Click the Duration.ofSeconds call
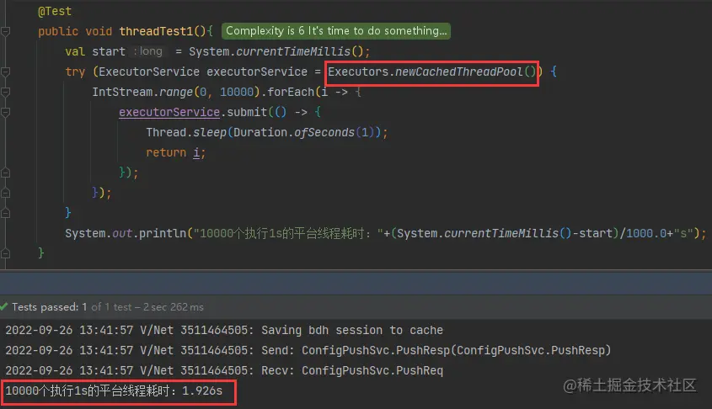 tap(294, 132)
